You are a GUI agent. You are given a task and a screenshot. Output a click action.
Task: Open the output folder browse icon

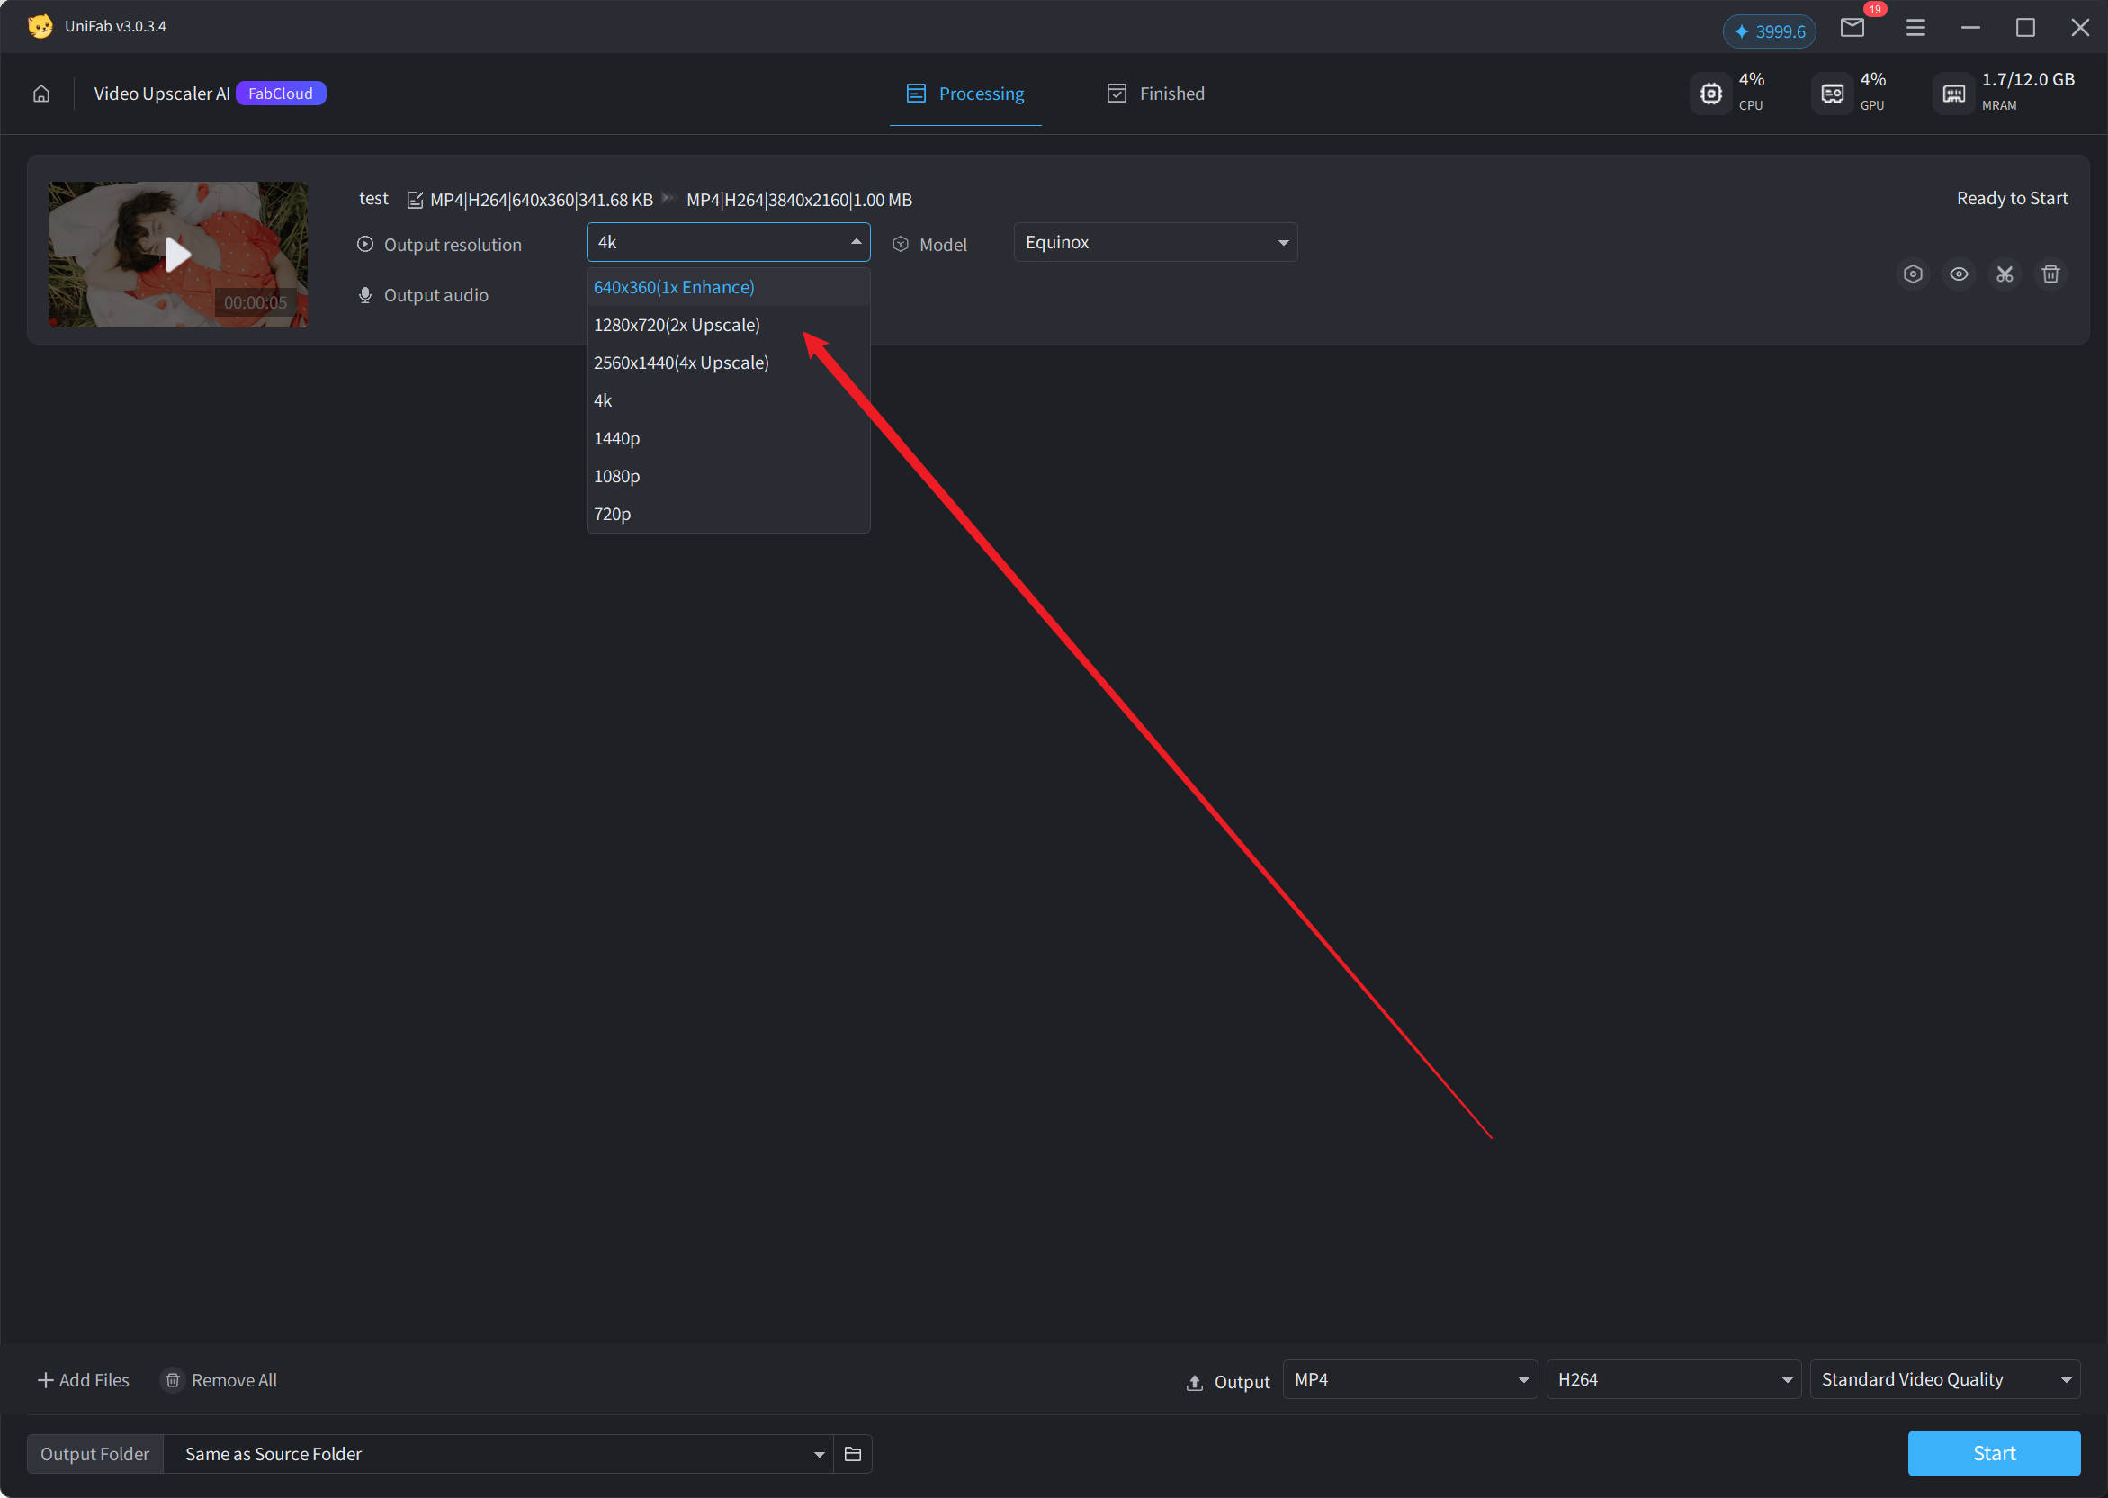click(x=852, y=1454)
